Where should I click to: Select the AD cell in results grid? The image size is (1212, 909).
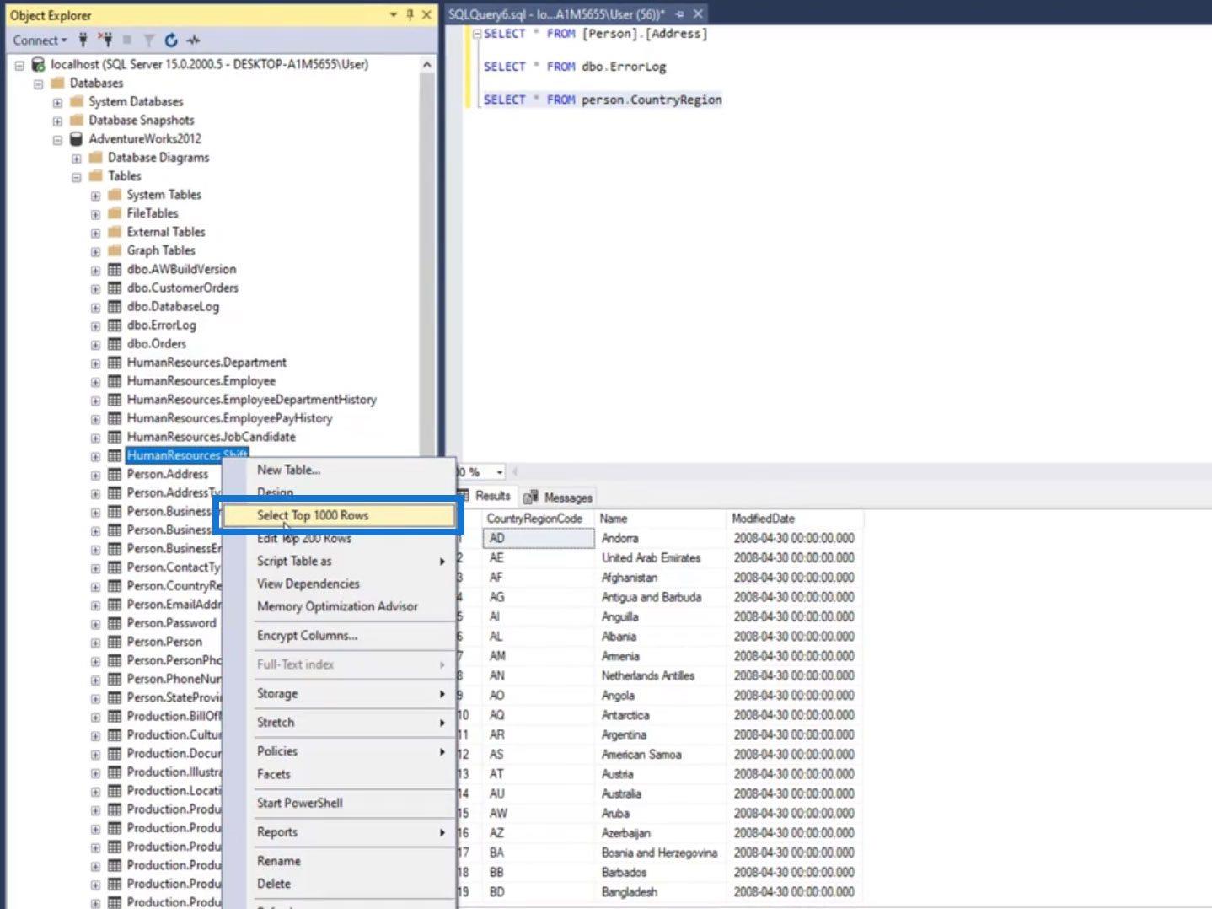[x=537, y=538]
